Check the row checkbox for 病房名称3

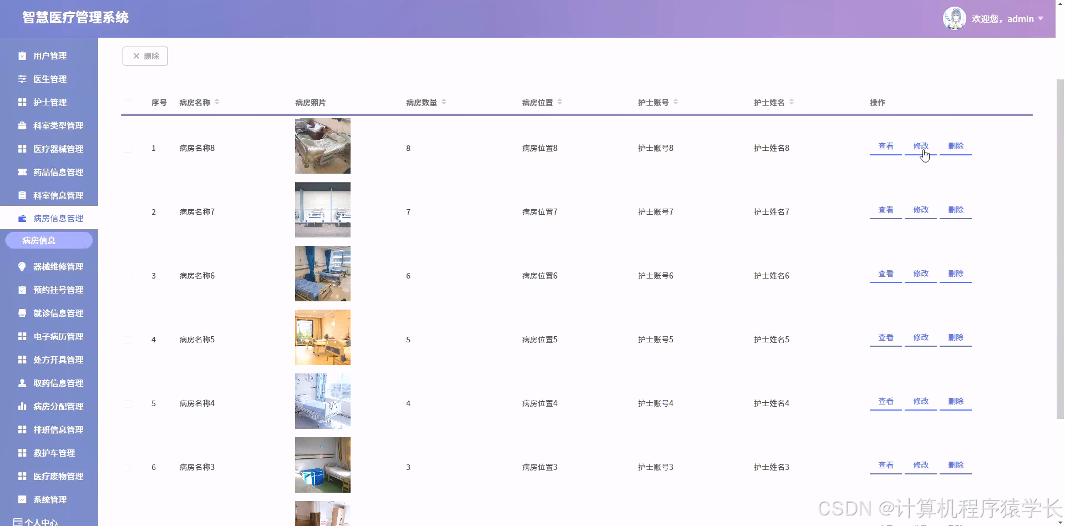point(128,467)
